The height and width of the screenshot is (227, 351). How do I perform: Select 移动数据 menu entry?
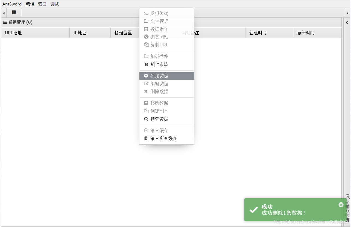(167, 103)
